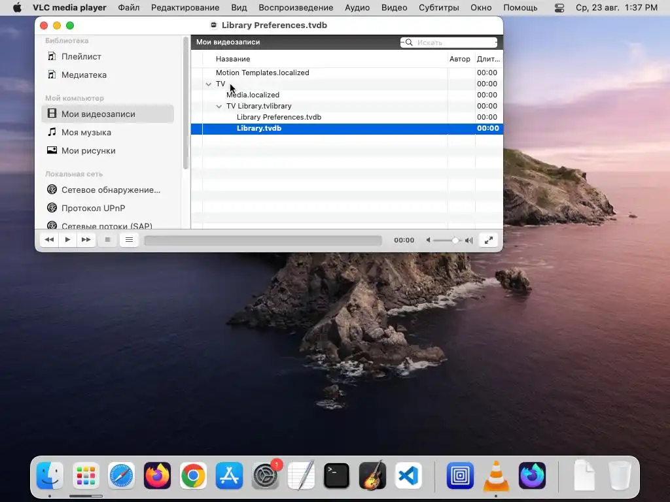
Task: Collapse the TV folder row
Action: (209, 84)
